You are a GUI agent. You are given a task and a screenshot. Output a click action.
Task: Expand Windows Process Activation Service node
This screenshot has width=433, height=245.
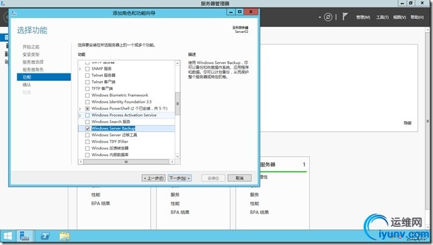(x=81, y=115)
